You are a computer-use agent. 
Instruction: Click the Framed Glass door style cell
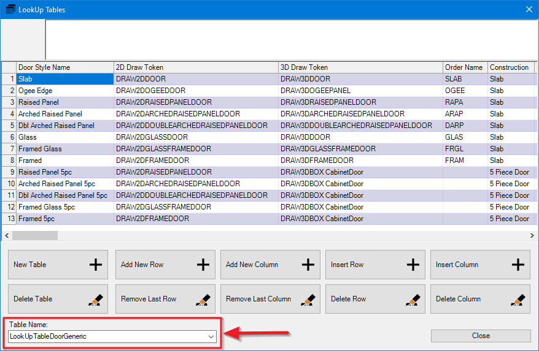click(41, 149)
